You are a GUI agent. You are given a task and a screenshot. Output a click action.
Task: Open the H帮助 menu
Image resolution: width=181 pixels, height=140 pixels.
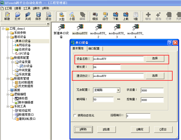pos(46,8)
